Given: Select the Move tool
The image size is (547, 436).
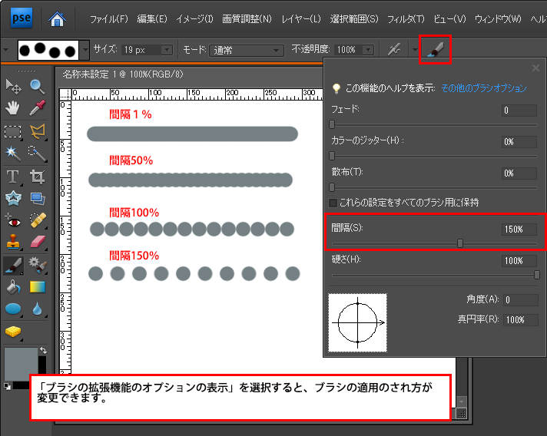Looking at the screenshot, I should (x=14, y=87).
